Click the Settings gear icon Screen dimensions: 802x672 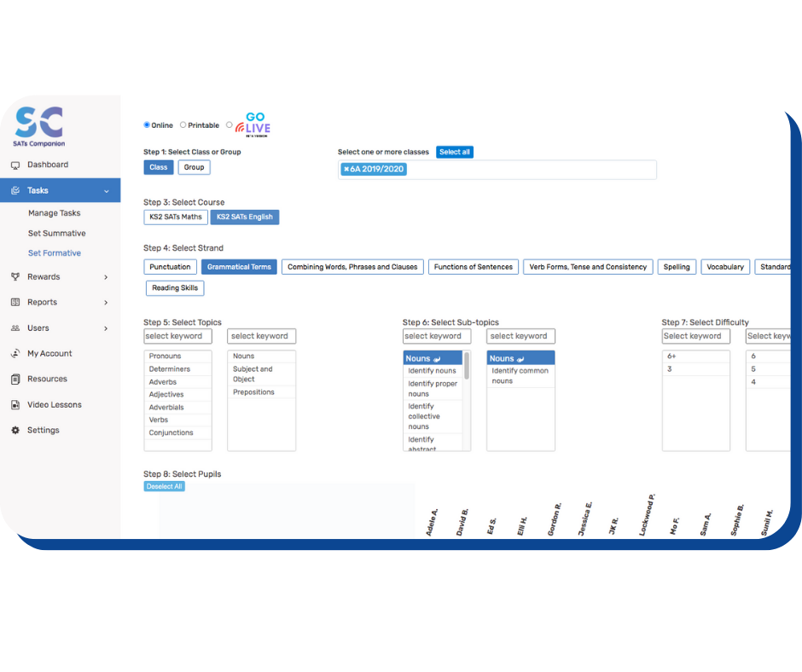point(15,430)
